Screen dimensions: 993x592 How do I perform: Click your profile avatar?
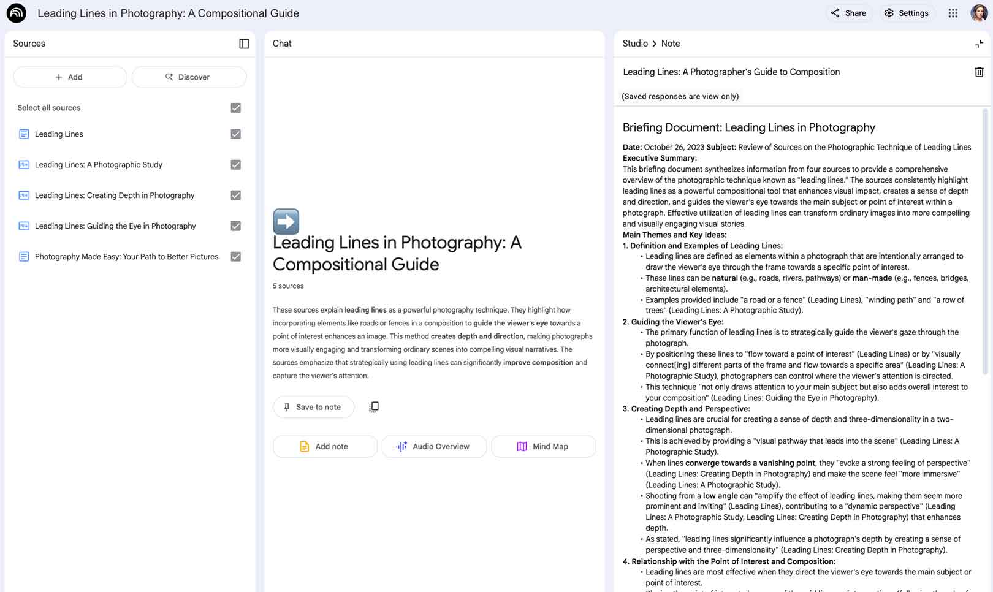tap(979, 13)
